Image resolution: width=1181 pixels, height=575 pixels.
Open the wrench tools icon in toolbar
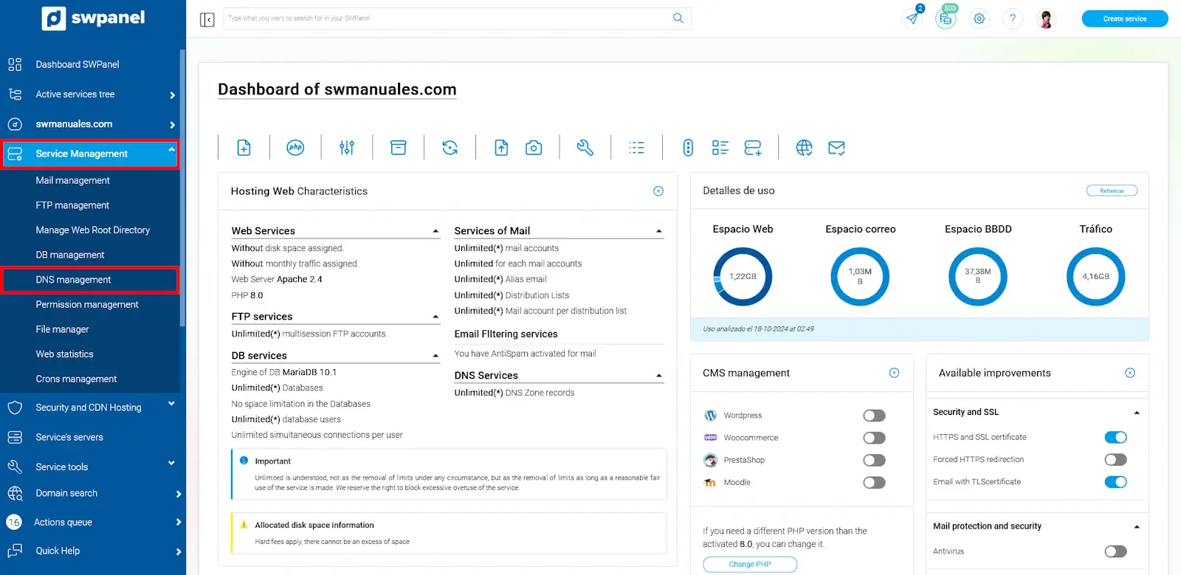585,148
